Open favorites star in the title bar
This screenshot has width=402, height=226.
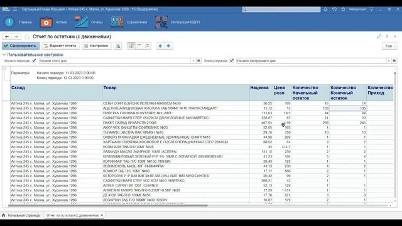(343, 9)
